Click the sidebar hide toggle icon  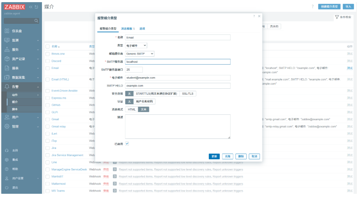point(36,7)
